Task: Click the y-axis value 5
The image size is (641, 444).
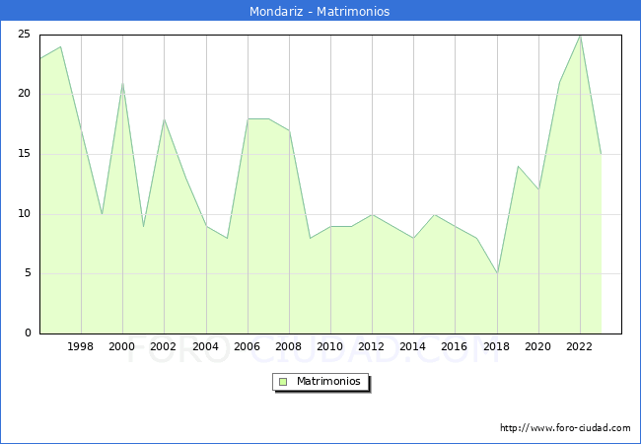Action: tap(28, 272)
